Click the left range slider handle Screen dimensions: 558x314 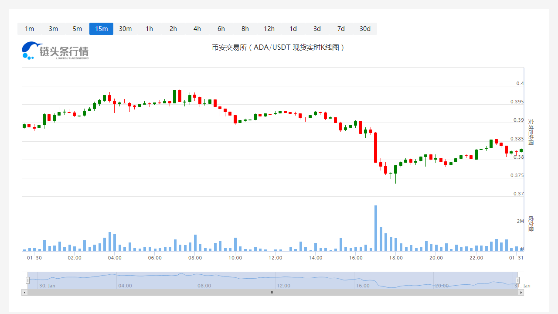tap(27, 280)
